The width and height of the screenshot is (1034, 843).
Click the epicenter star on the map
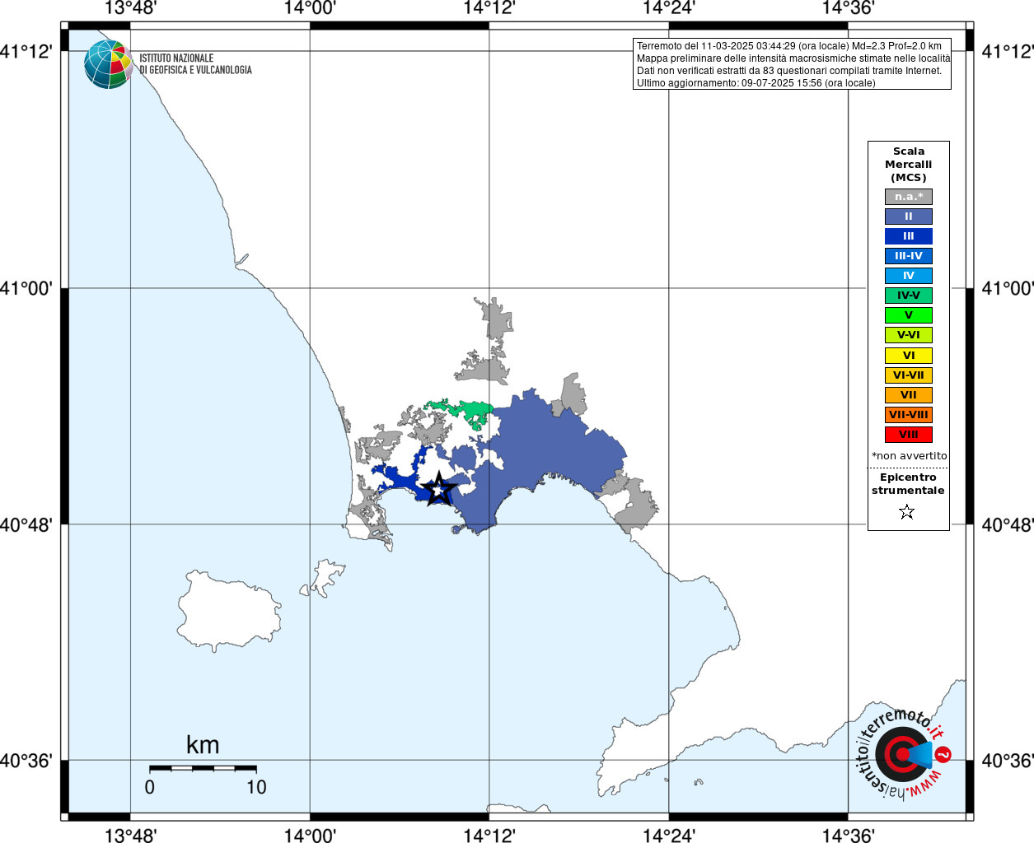439,489
